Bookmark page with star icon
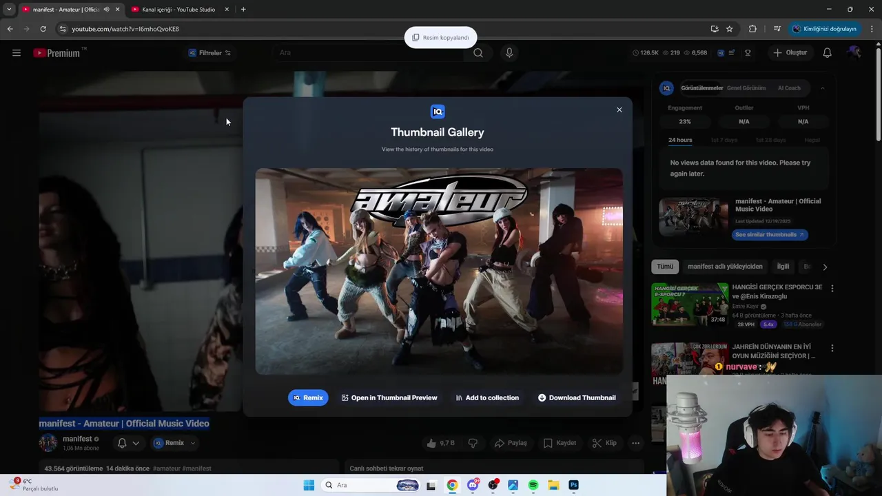The width and height of the screenshot is (882, 496). click(729, 29)
